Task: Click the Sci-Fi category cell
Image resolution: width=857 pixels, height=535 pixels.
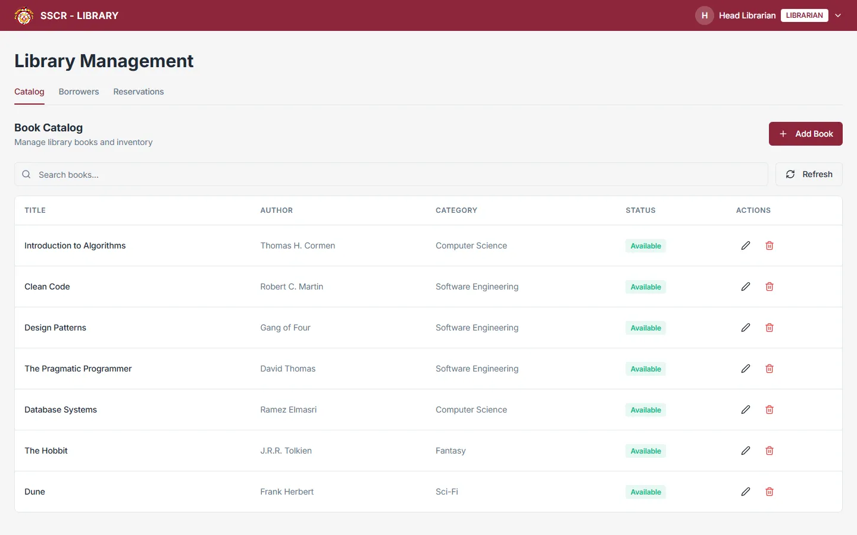Action: (x=447, y=492)
